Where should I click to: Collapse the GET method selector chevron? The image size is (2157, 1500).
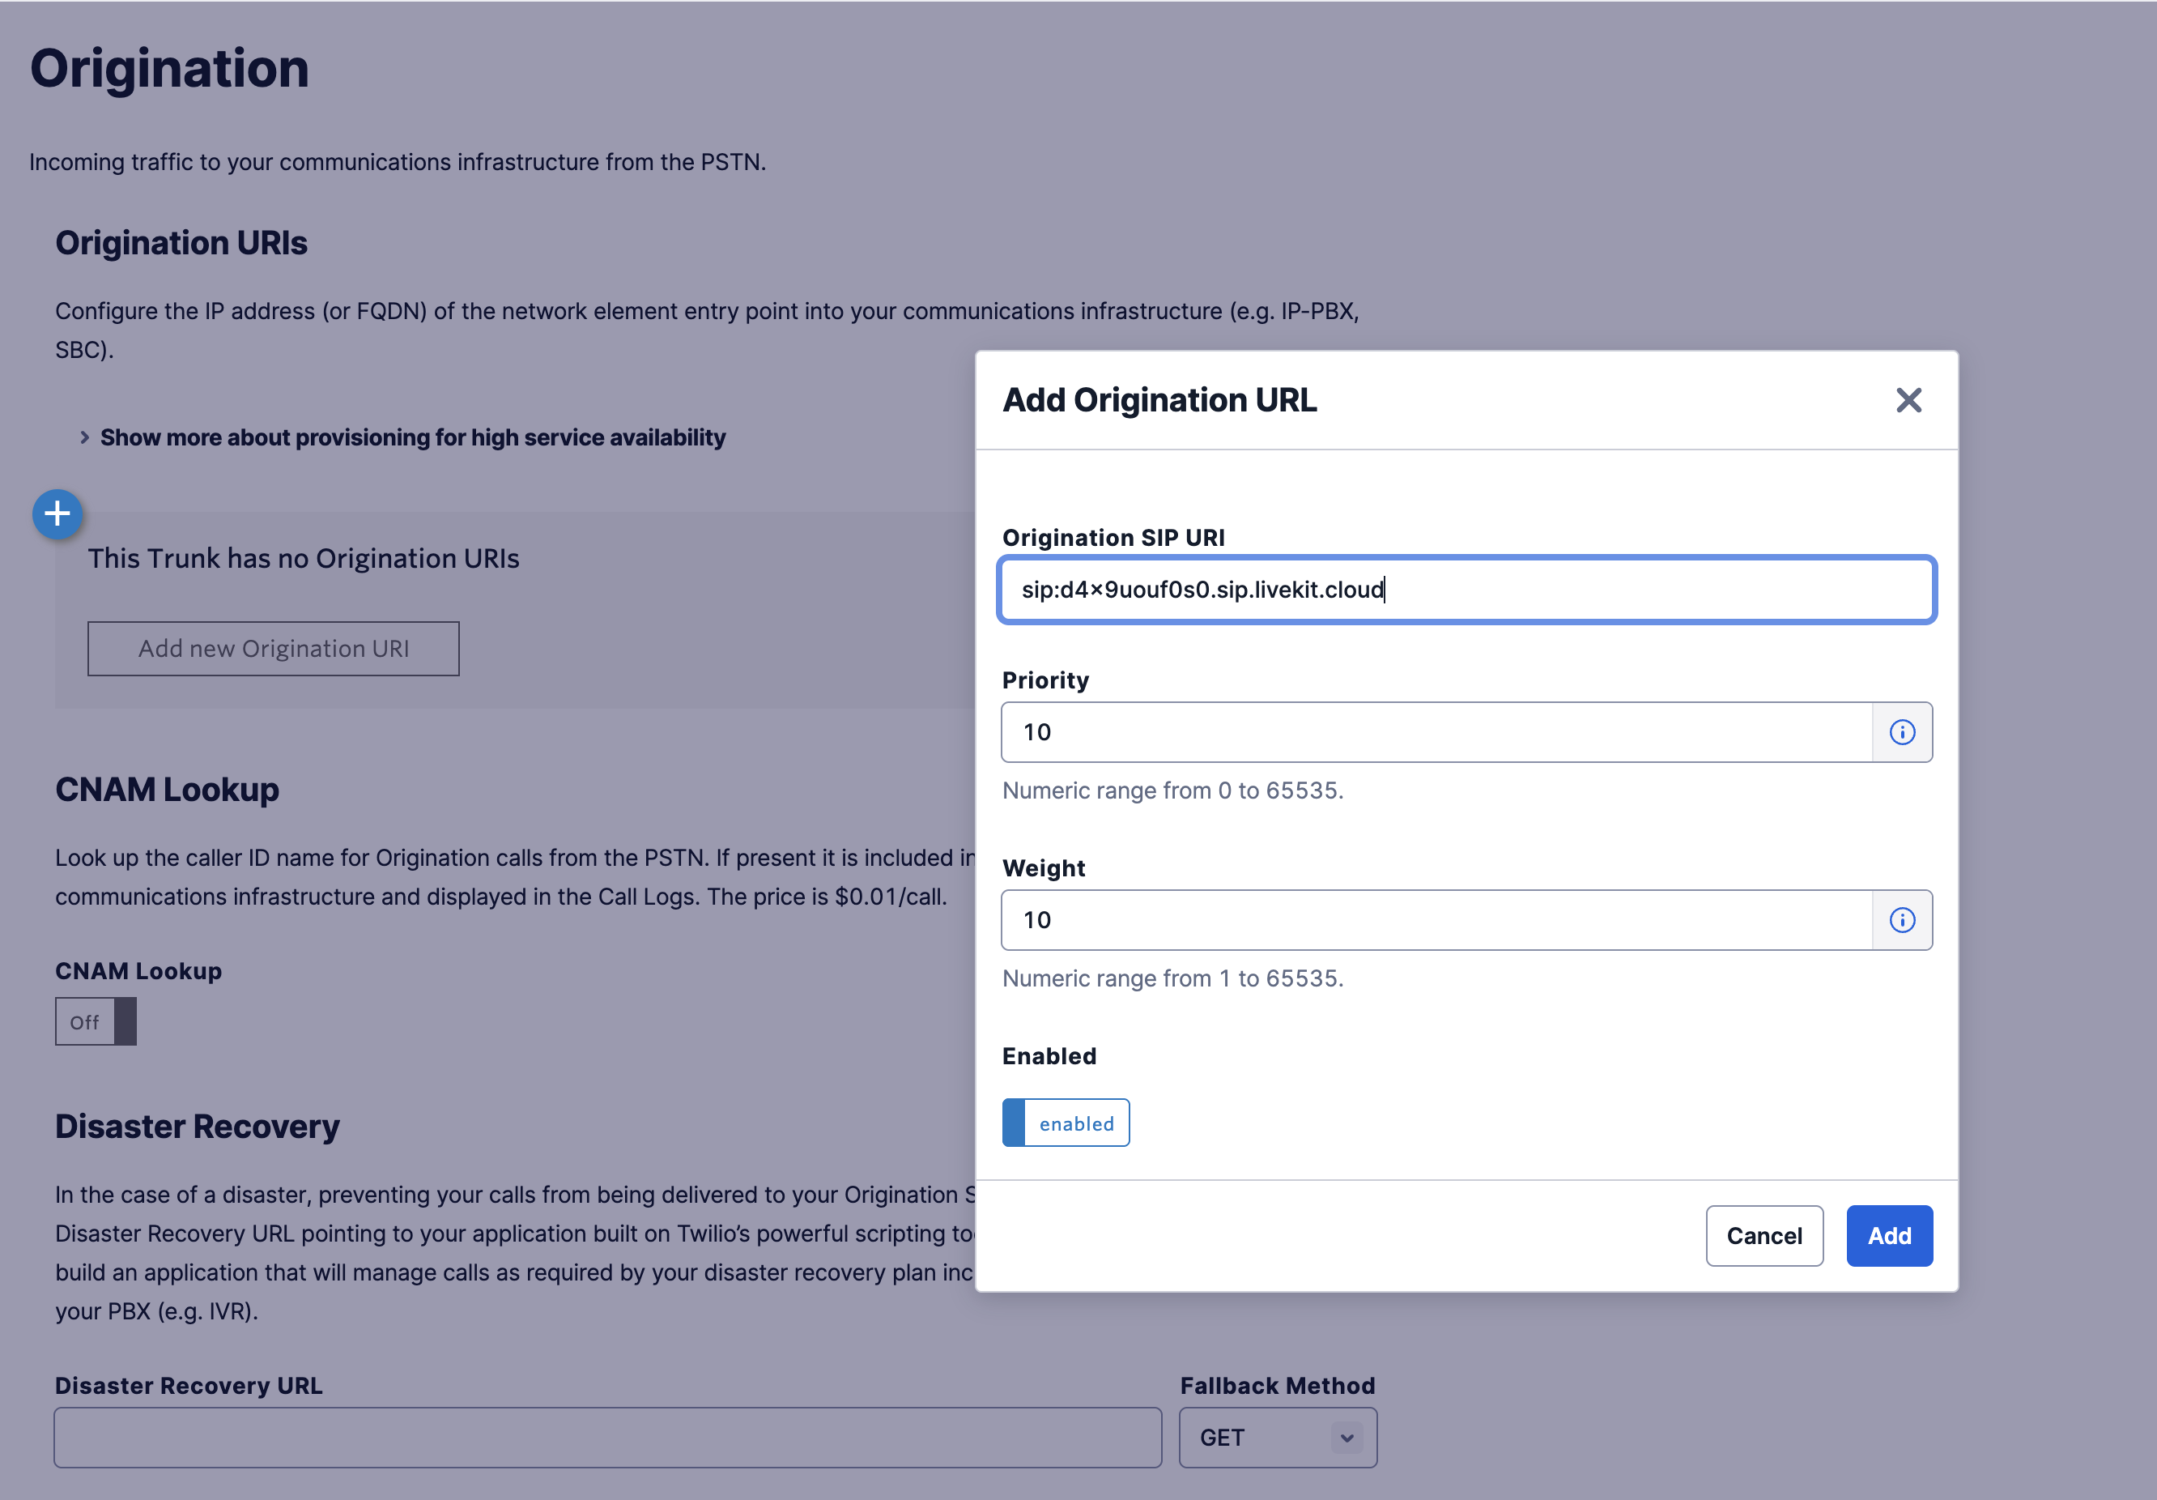tap(1346, 1437)
